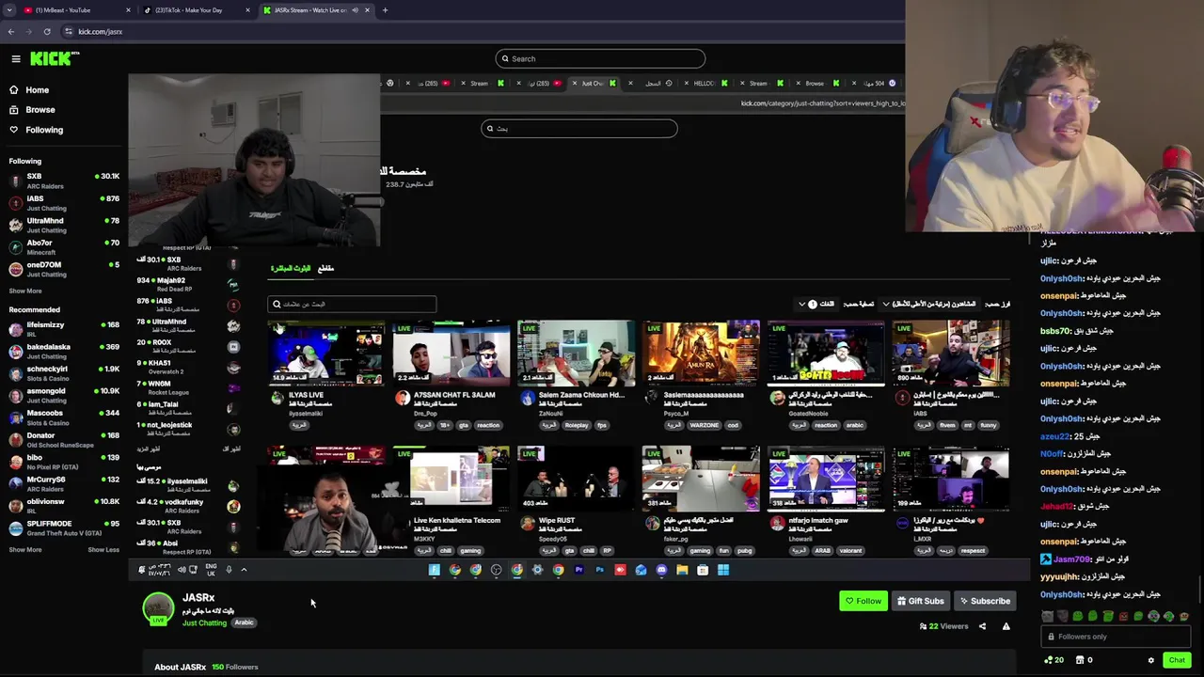Share the JASRx stream
This screenshot has height=677, width=1204.
(x=982, y=626)
